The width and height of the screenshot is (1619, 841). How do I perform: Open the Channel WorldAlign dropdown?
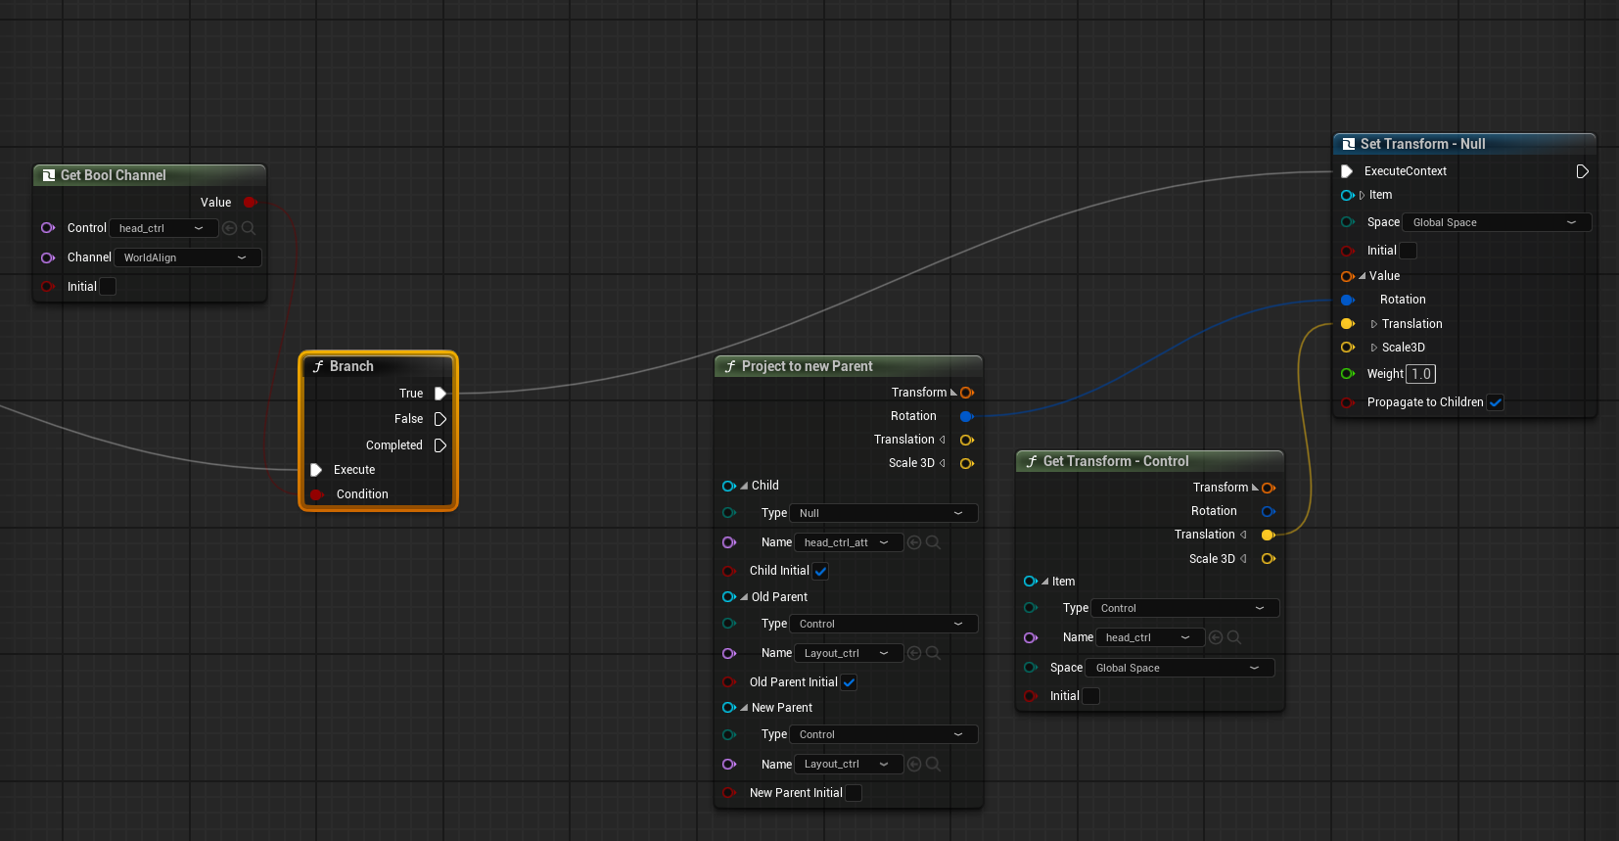[x=188, y=257]
